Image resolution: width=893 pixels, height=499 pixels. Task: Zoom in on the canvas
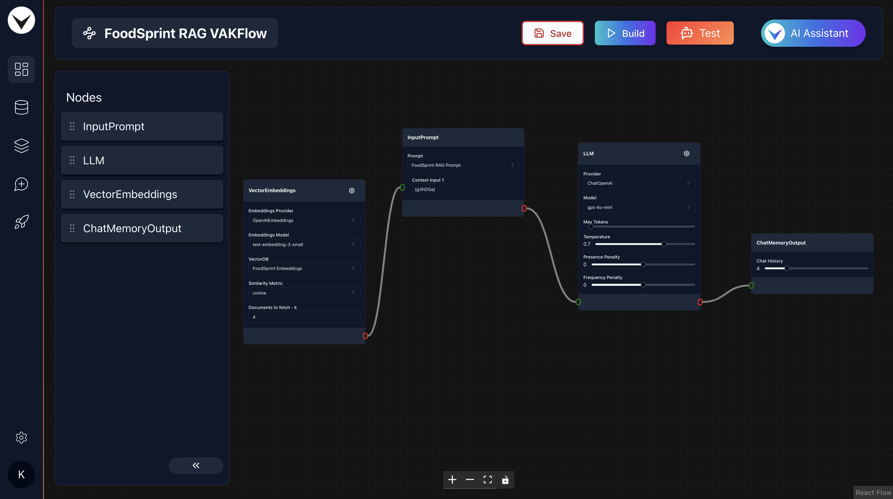click(x=452, y=479)
